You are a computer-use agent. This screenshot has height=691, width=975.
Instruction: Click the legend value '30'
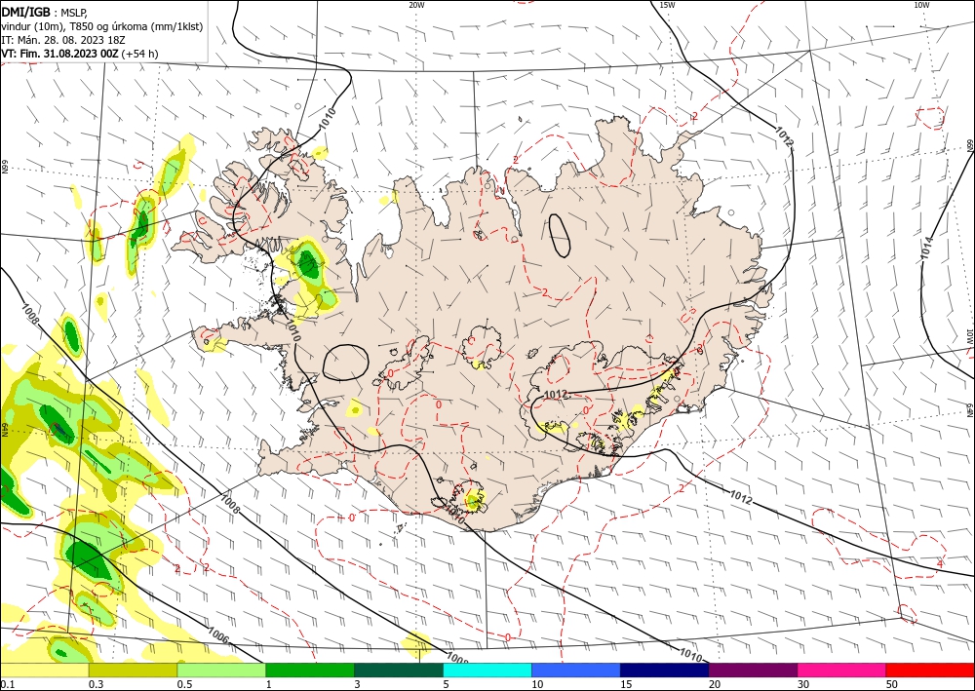tap(803, 684)
